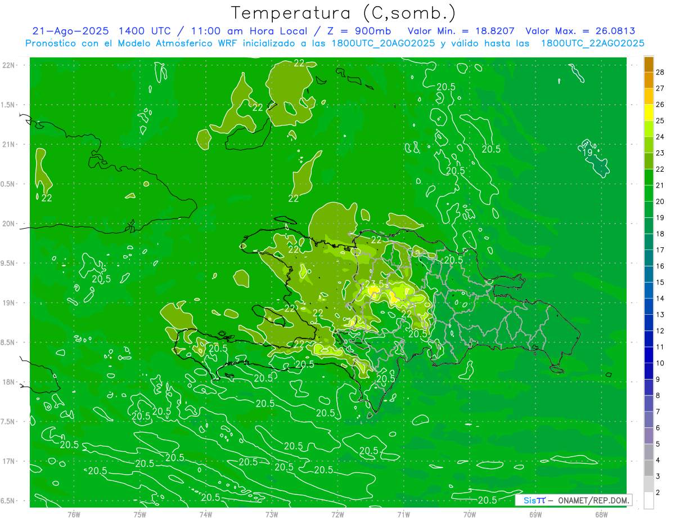Click the '6.5N' latitude axis label
Image resolution: width=675 pixels, height=522 pixels.
click(8, 501)
